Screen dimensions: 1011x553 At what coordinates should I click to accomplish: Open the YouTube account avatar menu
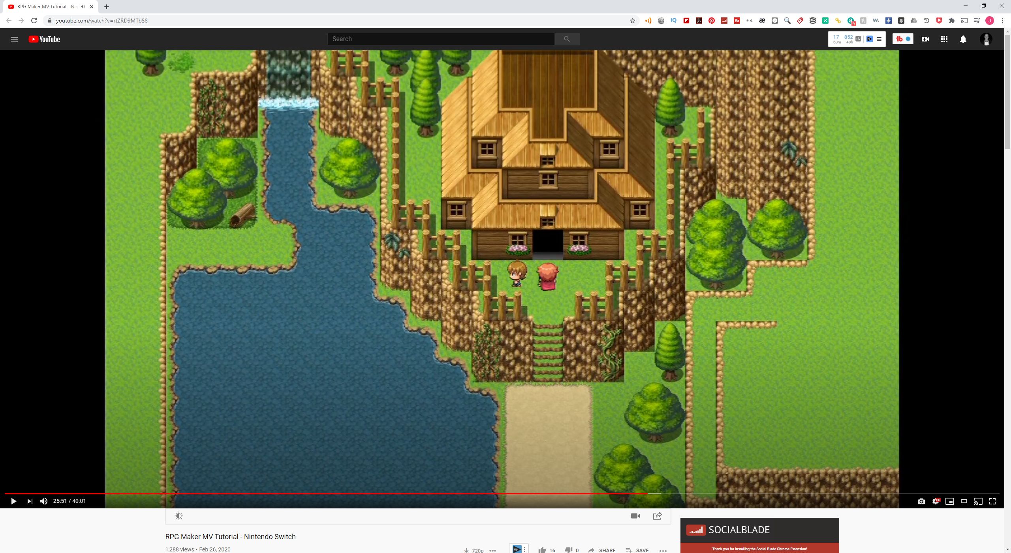[x=986, y=39]
